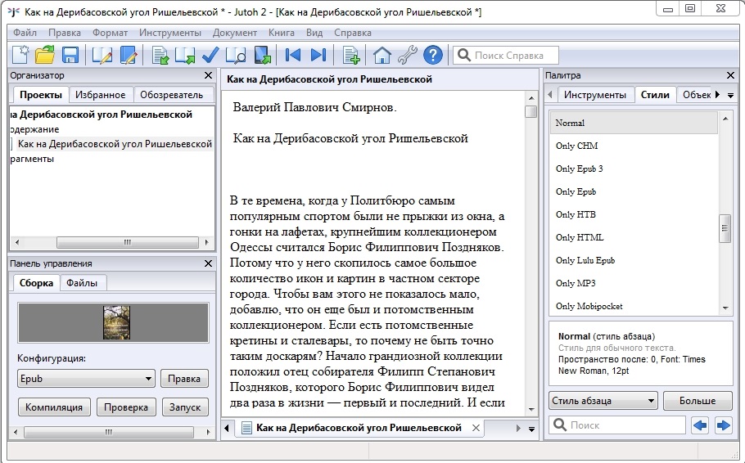Open the Правка menu
Image resolution: width=745 pixels, height=463 pixels.
click(x=65, y=33)
